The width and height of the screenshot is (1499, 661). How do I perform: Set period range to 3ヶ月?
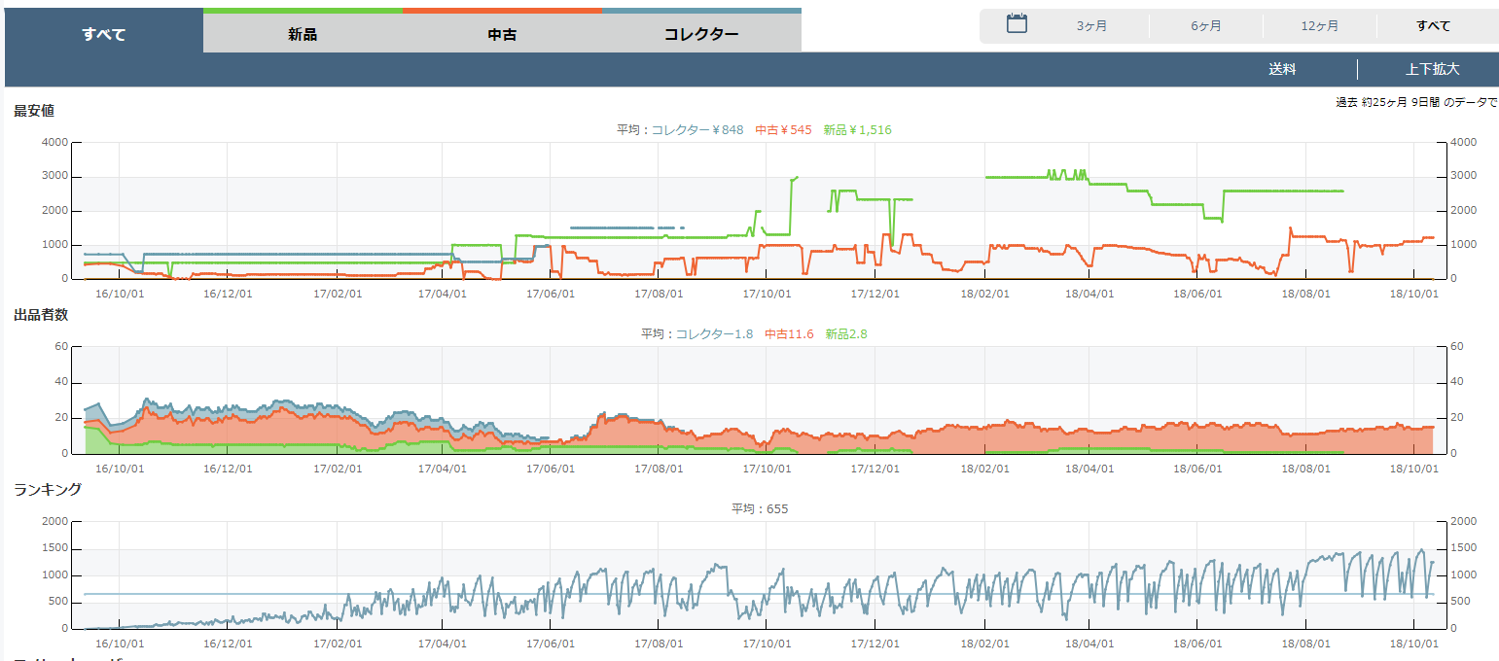click(x=1091, y=26)
